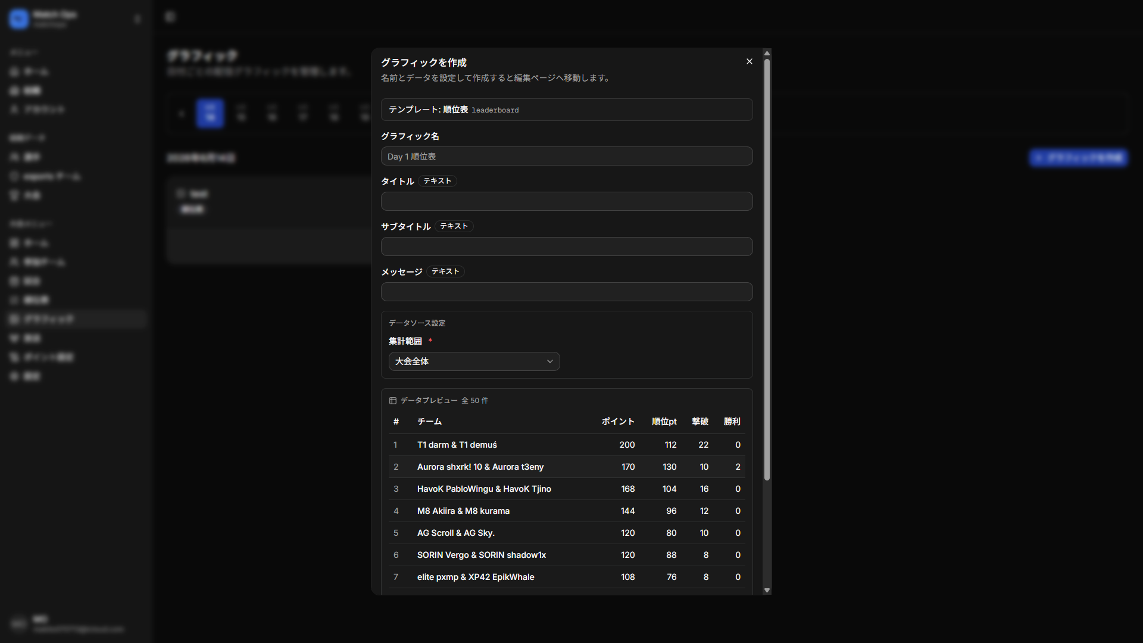The height and width of the screenshot is (643, 1143).
Task: Open the 集計範囲 dropdown showing 大会全体
Action: pos(474,361)
